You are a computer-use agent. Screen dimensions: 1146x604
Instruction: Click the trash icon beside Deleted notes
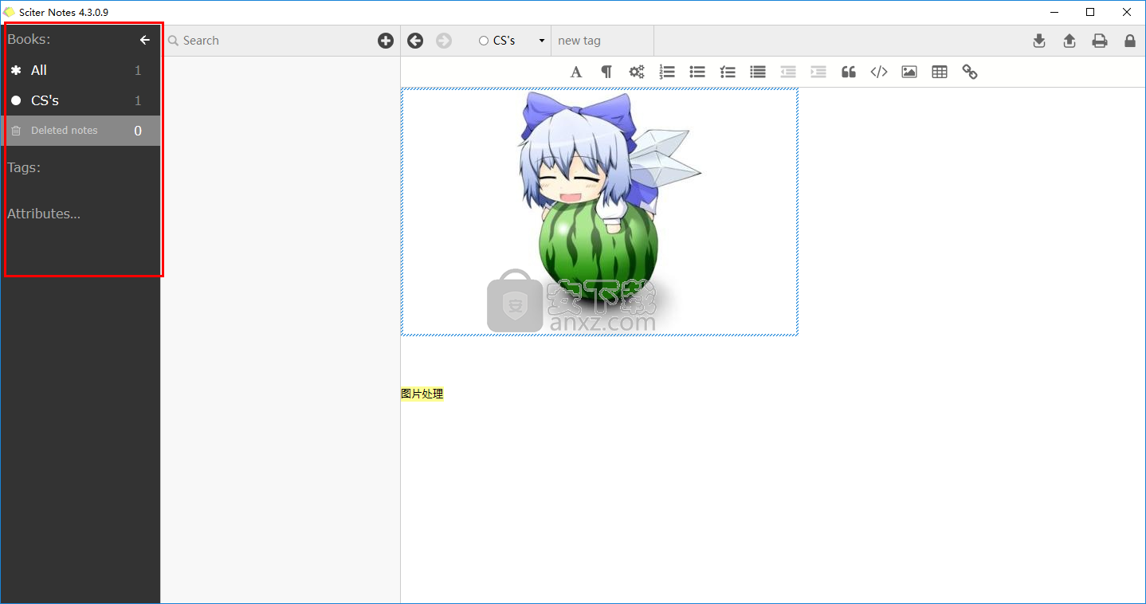tap(16, 131)
